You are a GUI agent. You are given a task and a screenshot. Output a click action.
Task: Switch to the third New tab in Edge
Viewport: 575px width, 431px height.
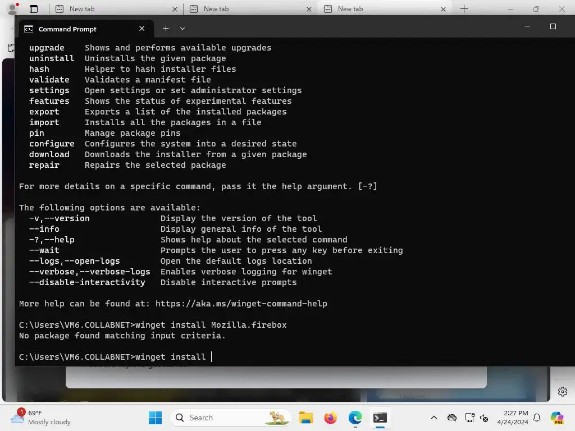point(385,9)
